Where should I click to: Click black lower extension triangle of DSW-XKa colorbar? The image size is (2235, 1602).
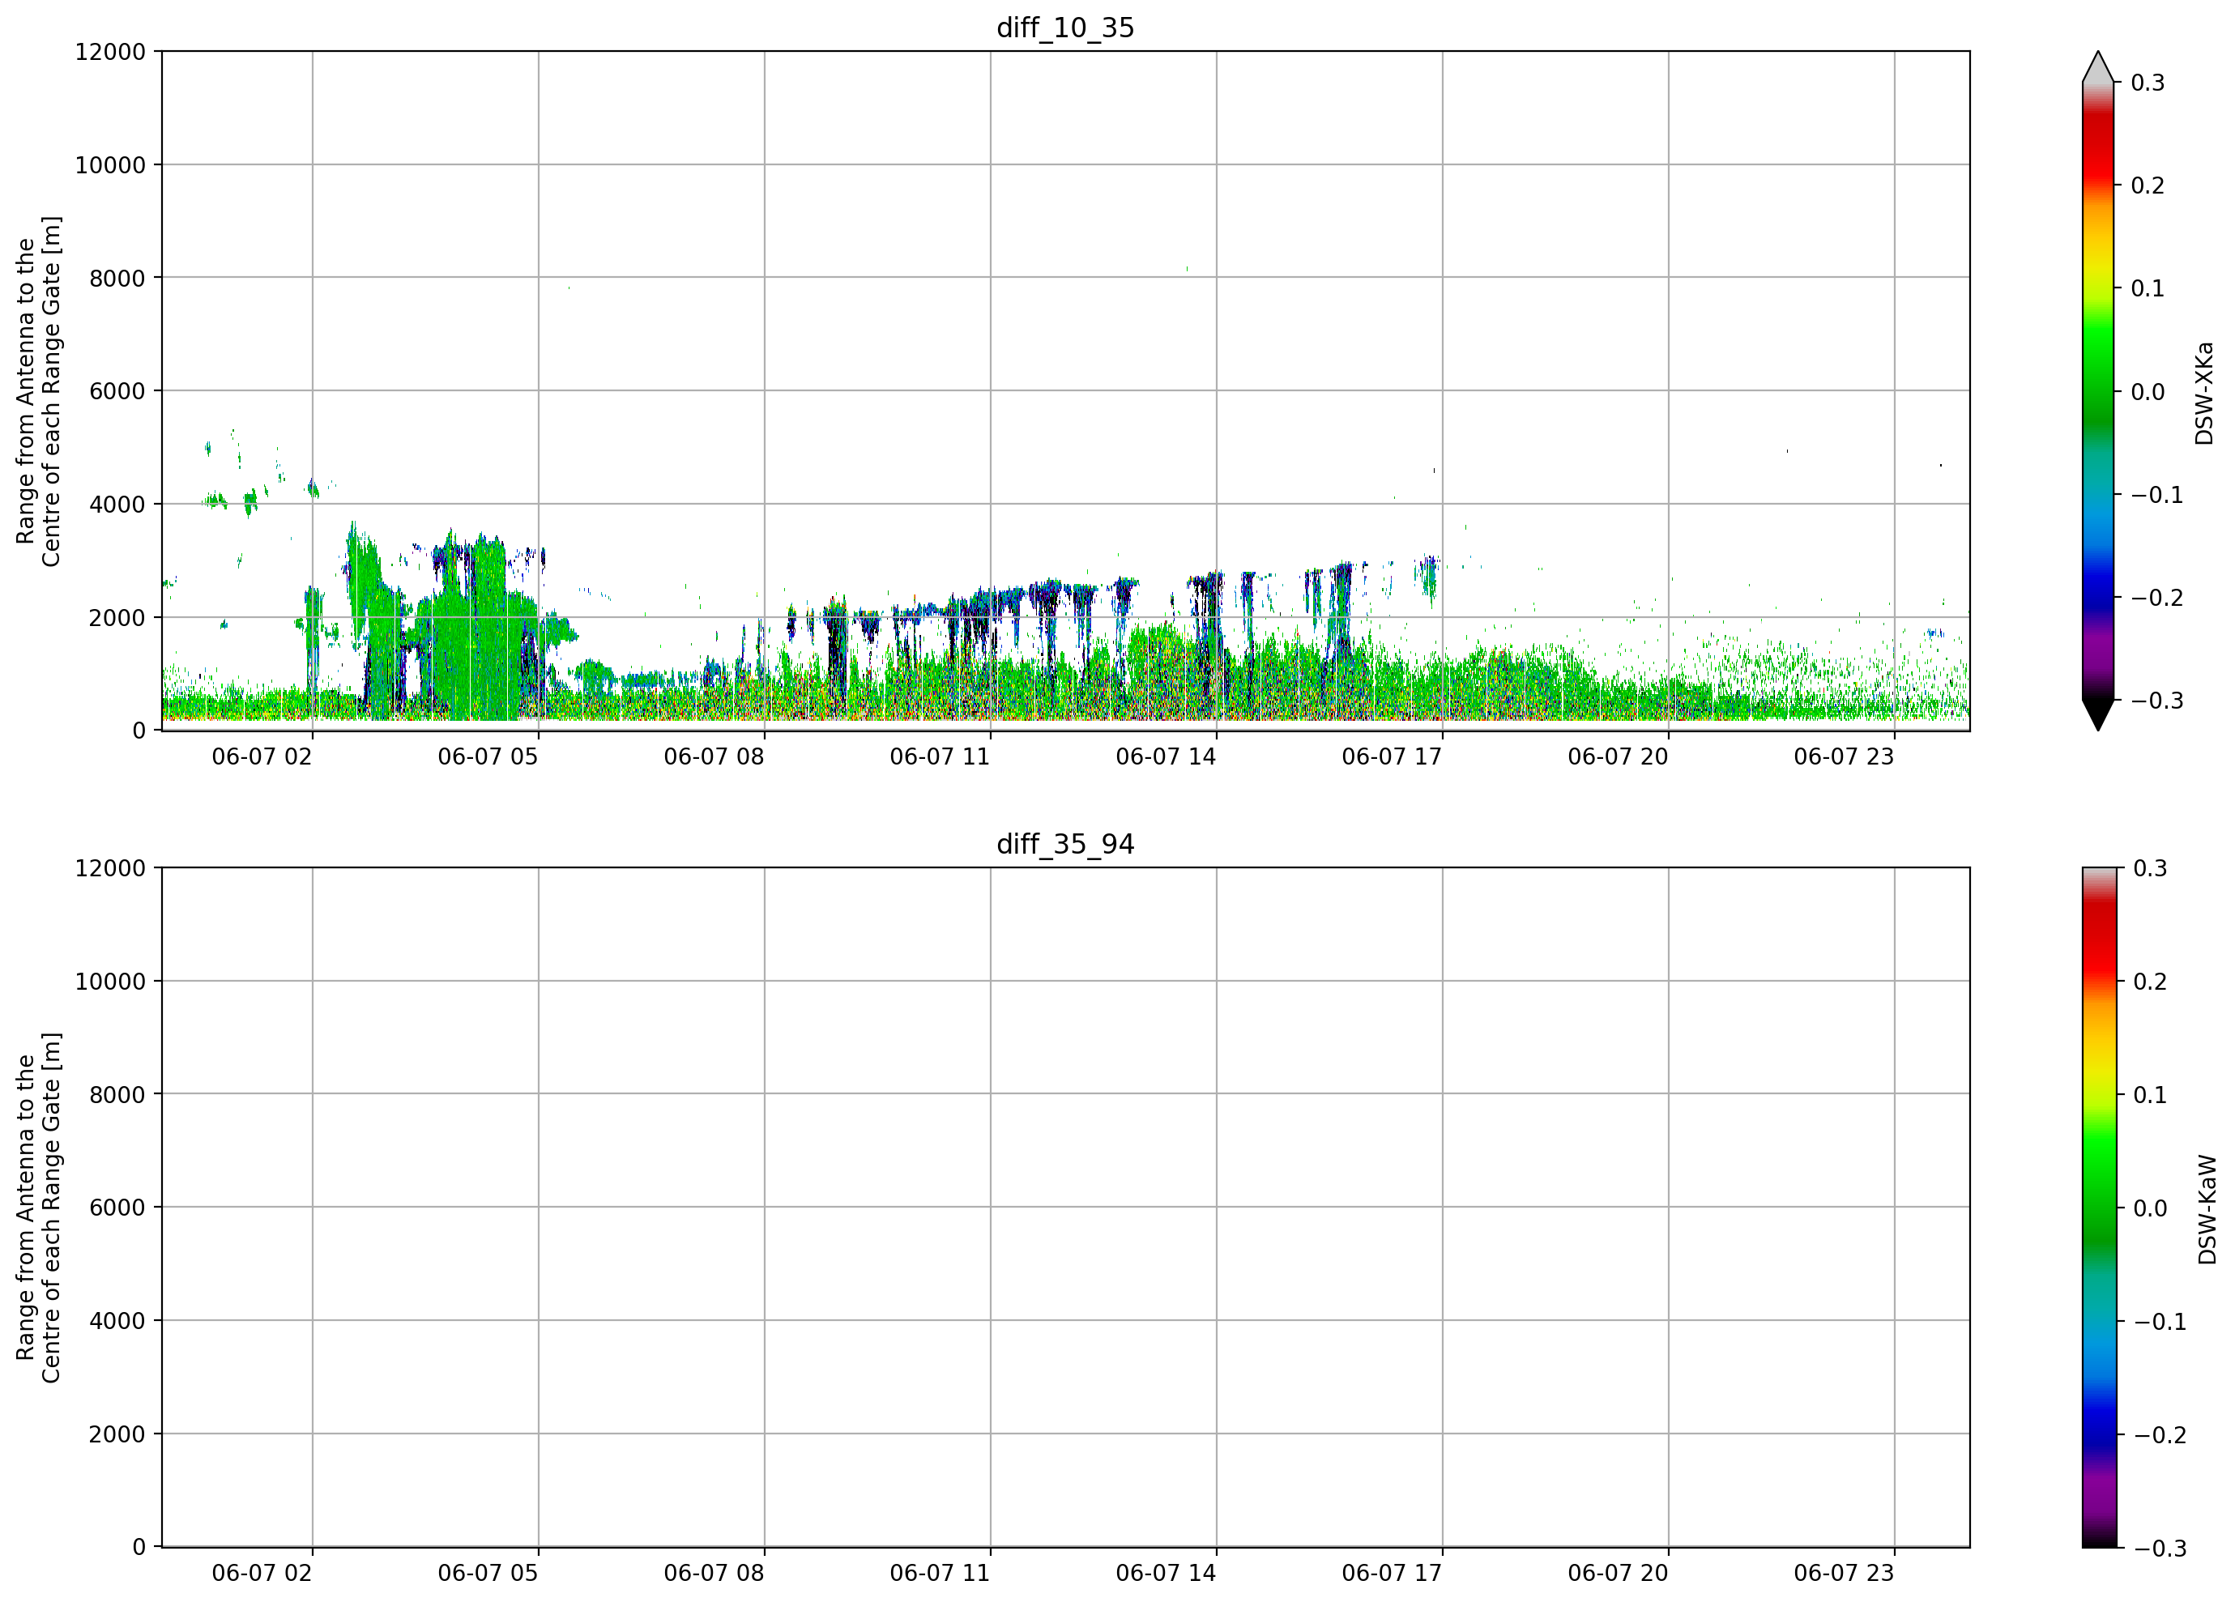coord(2098,715)
